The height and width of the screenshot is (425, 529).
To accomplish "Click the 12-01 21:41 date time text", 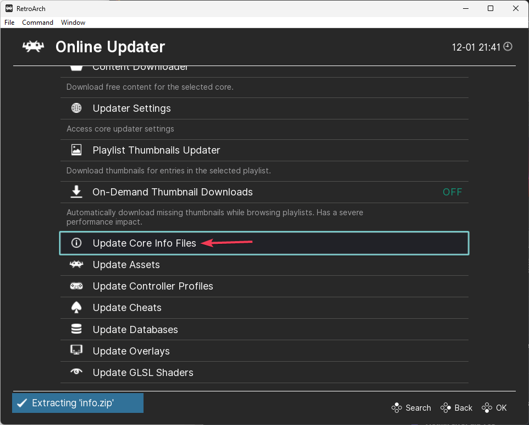I will click(476, 47).
